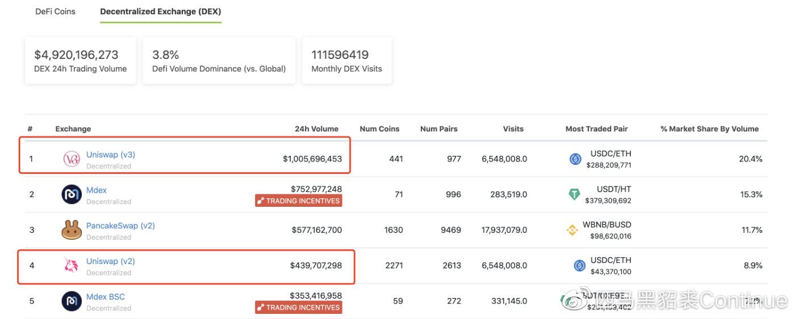
Task: Click the Mdex BSC logo icon
Action: point(72,301)
